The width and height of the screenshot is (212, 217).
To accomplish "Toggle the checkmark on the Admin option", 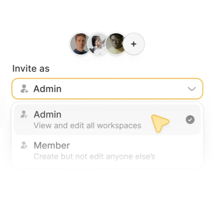I will click(190, 120).
